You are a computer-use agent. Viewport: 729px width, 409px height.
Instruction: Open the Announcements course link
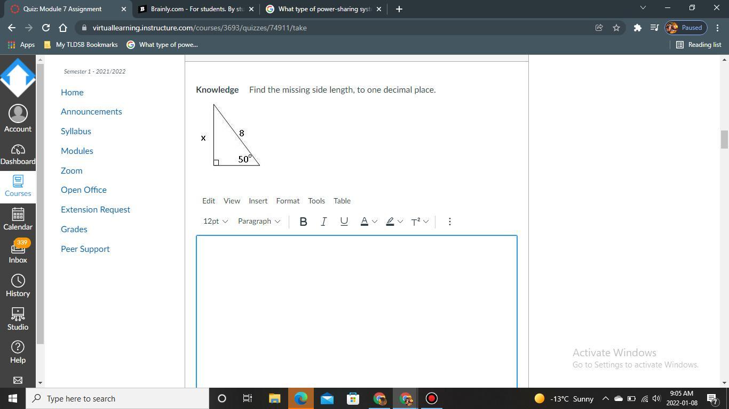click(x=91, y=112)
